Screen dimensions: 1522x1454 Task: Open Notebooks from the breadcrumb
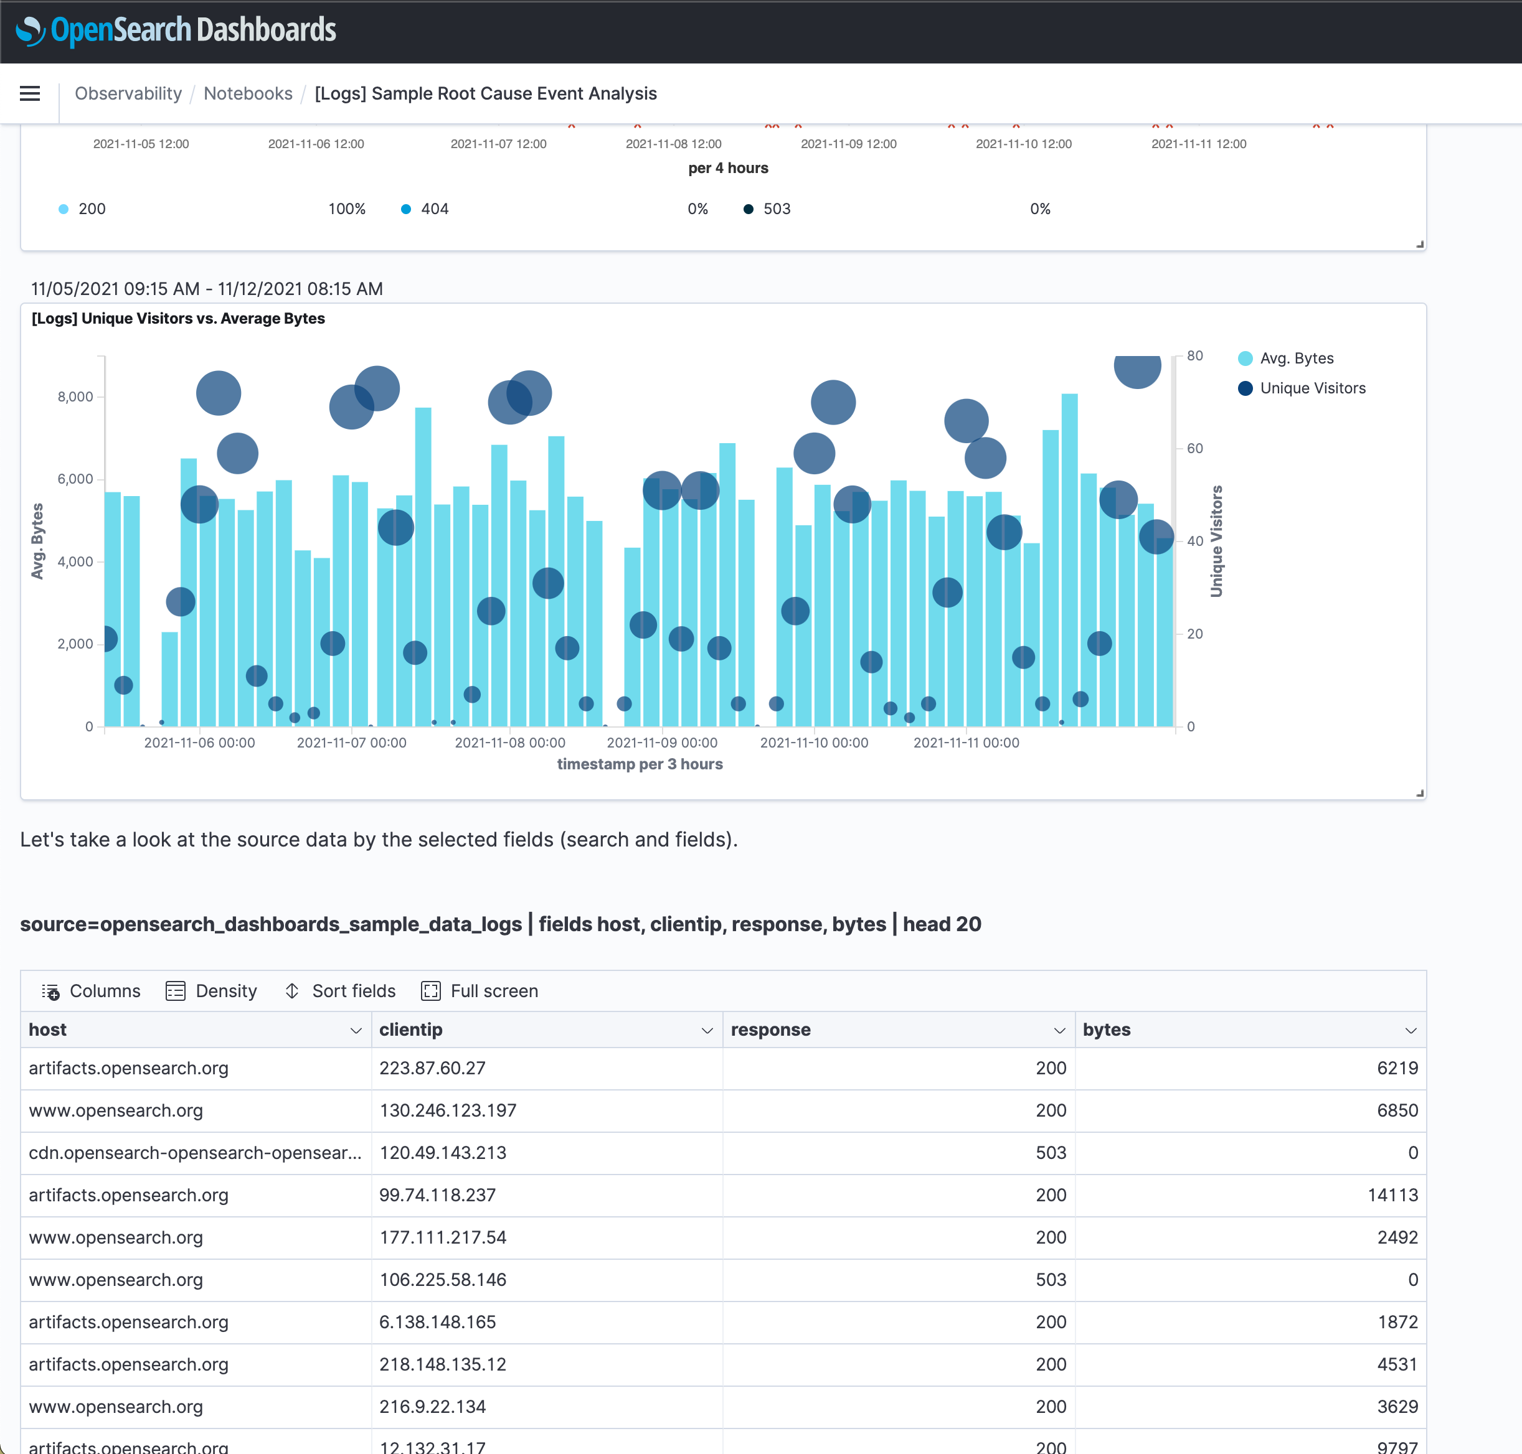click(247, 93)
